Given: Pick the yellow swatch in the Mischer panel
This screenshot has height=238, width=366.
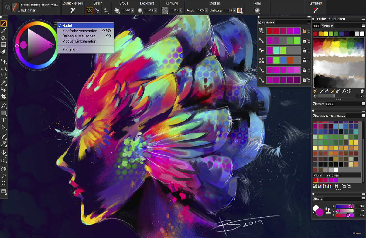Looking at the screenshot, I should click(326, 34).
